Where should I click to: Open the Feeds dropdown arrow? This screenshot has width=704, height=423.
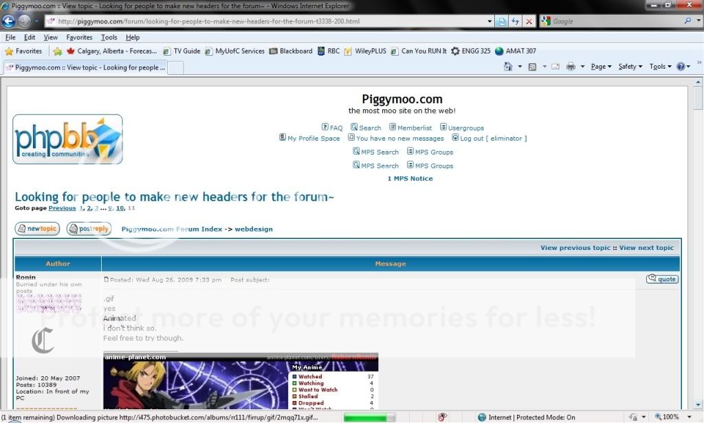tap(544, 67)
